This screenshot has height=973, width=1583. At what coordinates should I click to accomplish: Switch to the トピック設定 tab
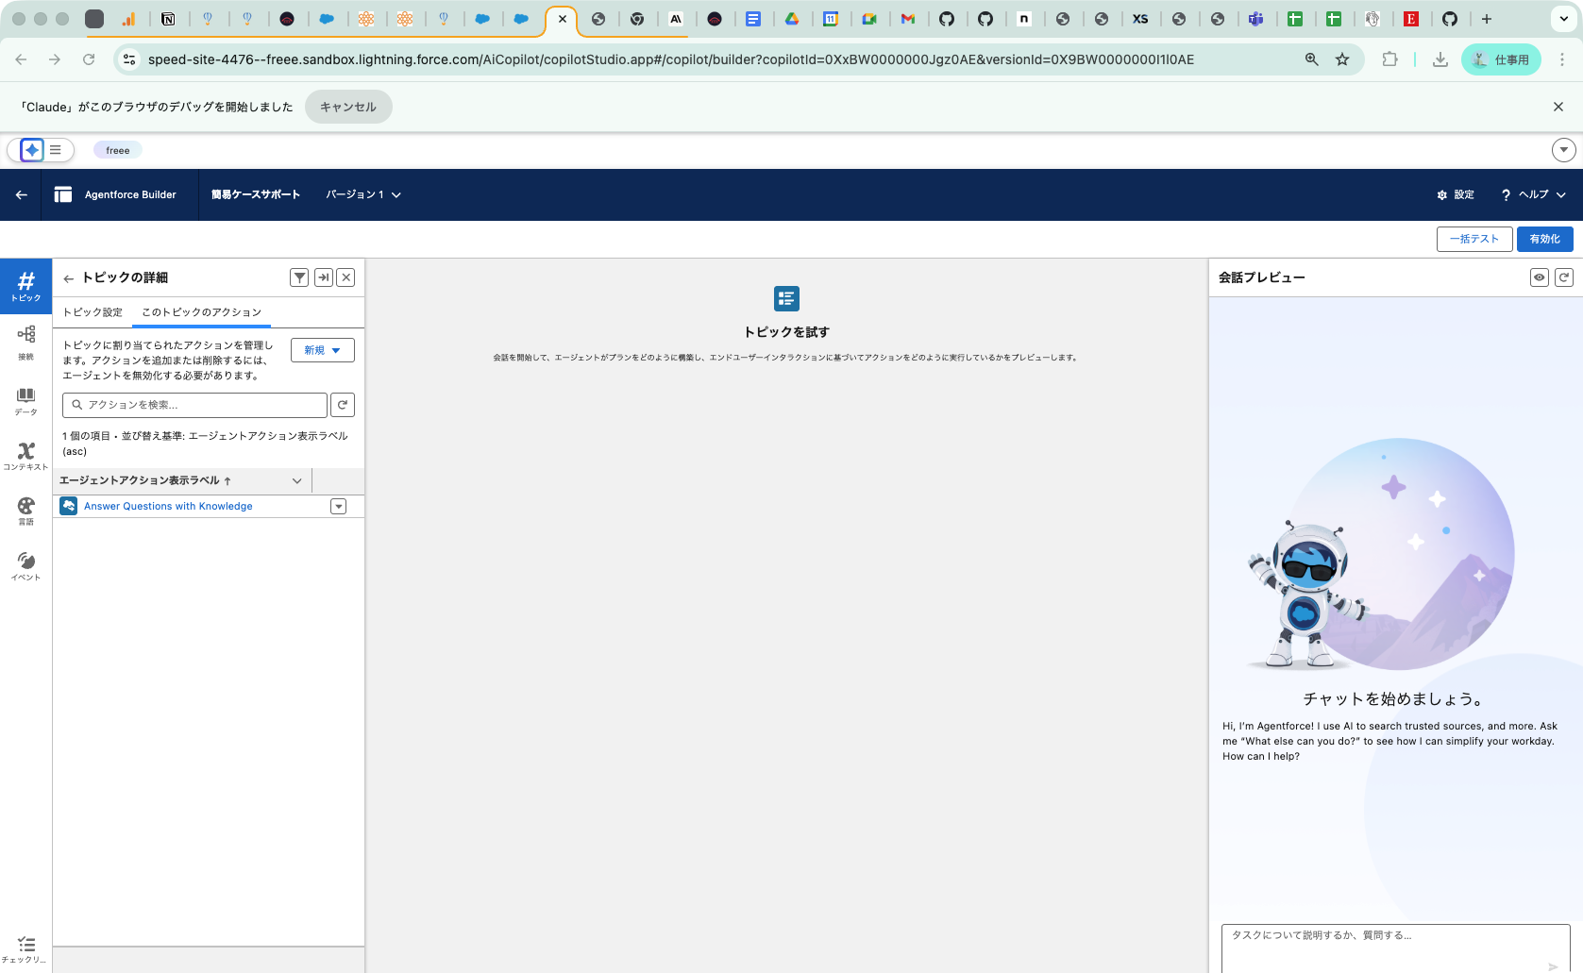(x=92, y=311)
